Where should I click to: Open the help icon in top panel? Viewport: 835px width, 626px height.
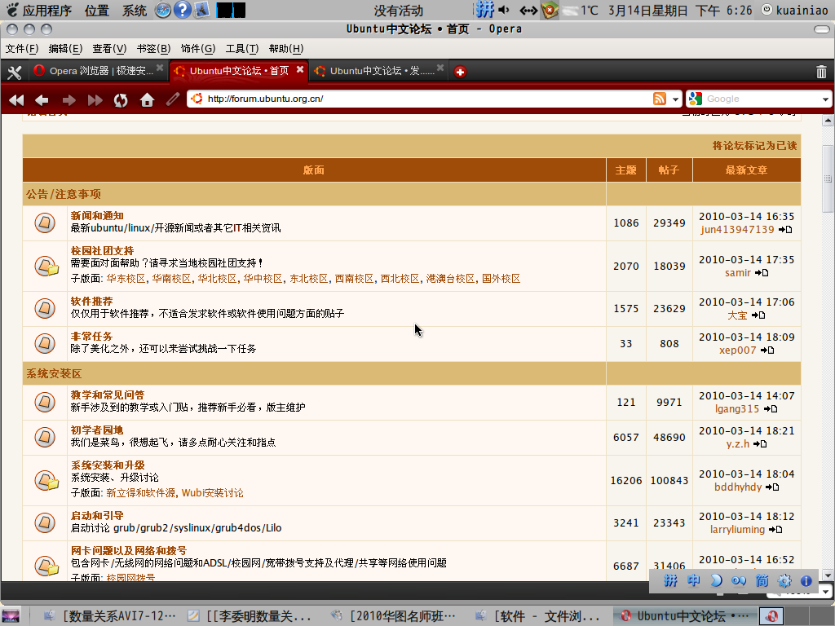(182, 10)
